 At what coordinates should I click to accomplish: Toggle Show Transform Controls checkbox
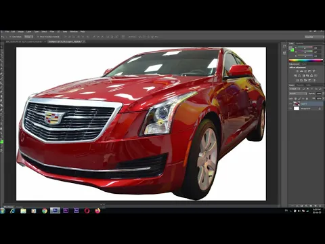click(x=38, y=37)
